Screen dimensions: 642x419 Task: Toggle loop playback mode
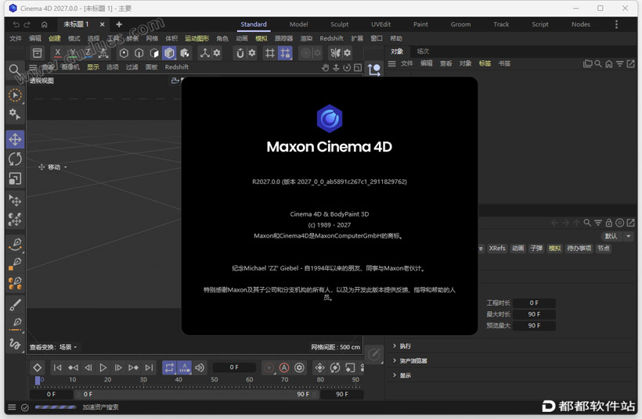pos(169,367)
